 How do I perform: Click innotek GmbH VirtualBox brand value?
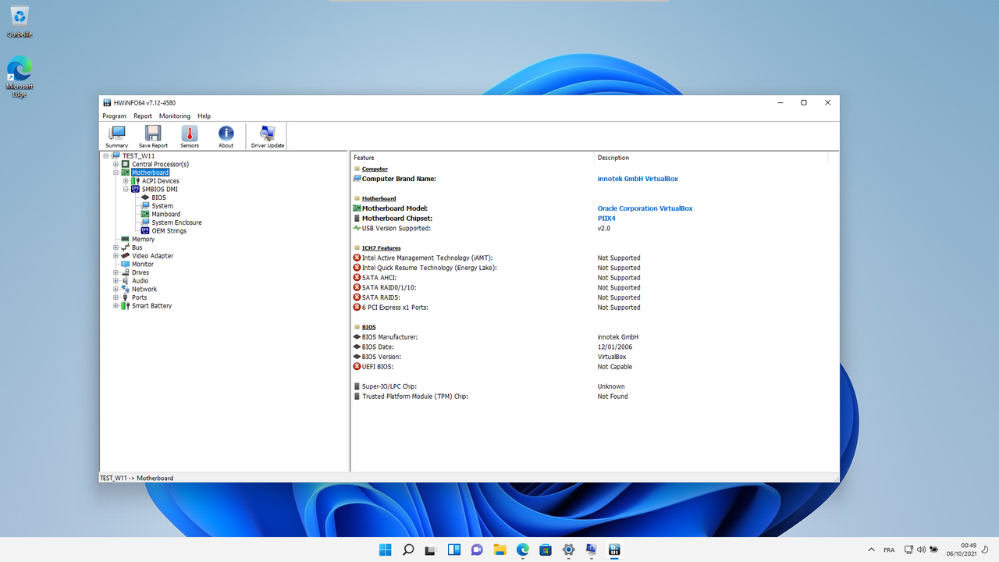pos(638,179)
